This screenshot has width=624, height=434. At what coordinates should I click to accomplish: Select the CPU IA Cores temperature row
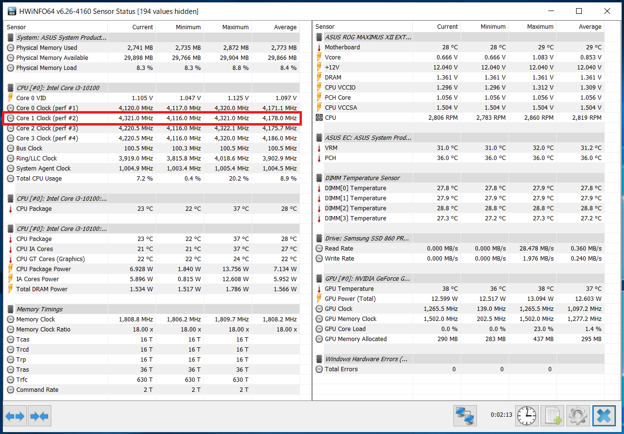coord(152,249)
